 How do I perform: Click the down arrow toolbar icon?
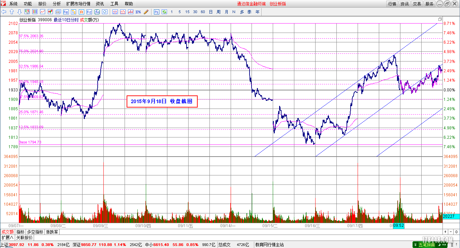[19, 12]
